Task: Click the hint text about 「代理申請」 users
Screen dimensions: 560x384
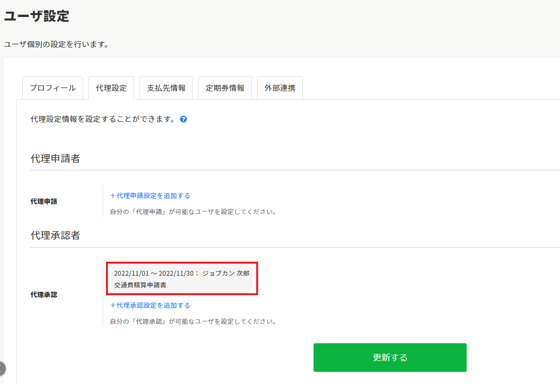Action: [x=193, y=212]
